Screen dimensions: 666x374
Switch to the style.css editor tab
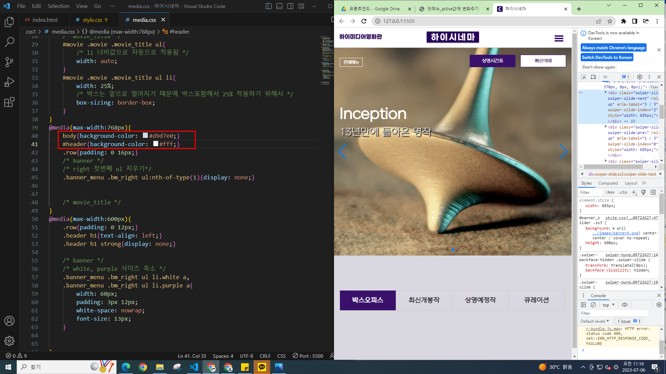(92, 20)
